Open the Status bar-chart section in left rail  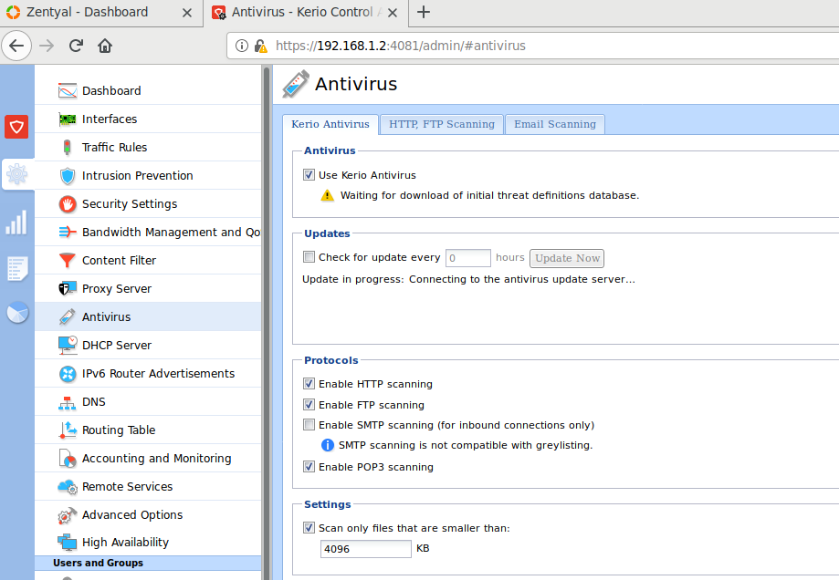click(x=16, y=222)
